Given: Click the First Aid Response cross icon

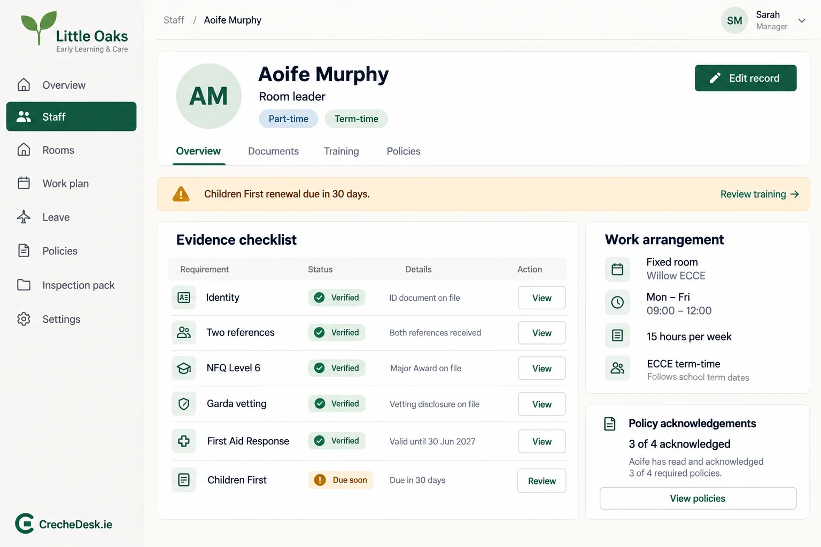Looking at the screenshot, I should (184, 441).
